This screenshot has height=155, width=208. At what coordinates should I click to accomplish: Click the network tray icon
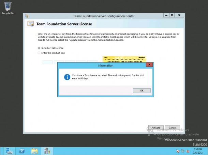pos(183,151)
